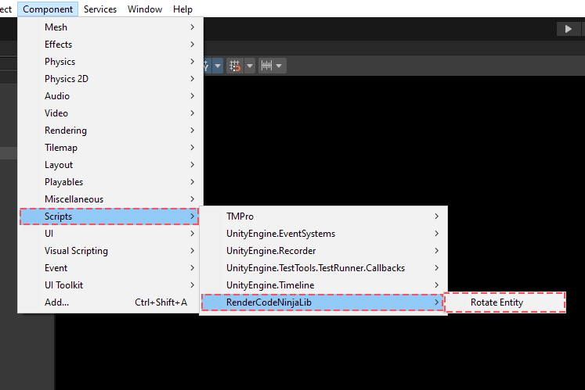Expand the Rendering component submenu
This screenshot has height=390, width=585.
click(110, 131)
